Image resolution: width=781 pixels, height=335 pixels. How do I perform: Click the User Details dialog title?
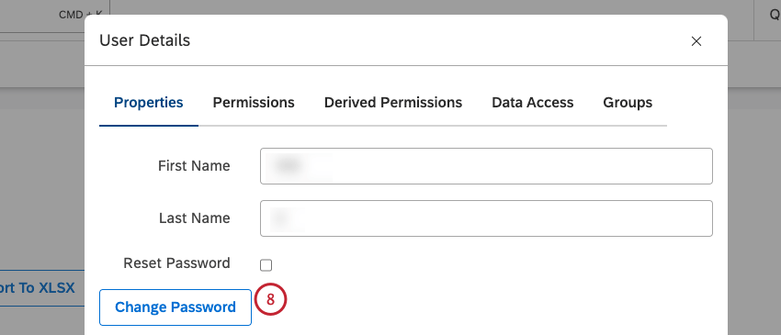145,40
